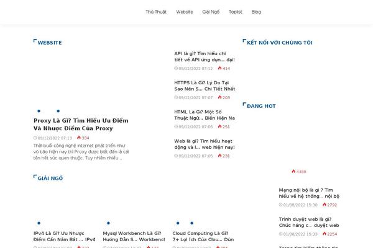Click flame icon beside 203 views

tap(220, 97)
